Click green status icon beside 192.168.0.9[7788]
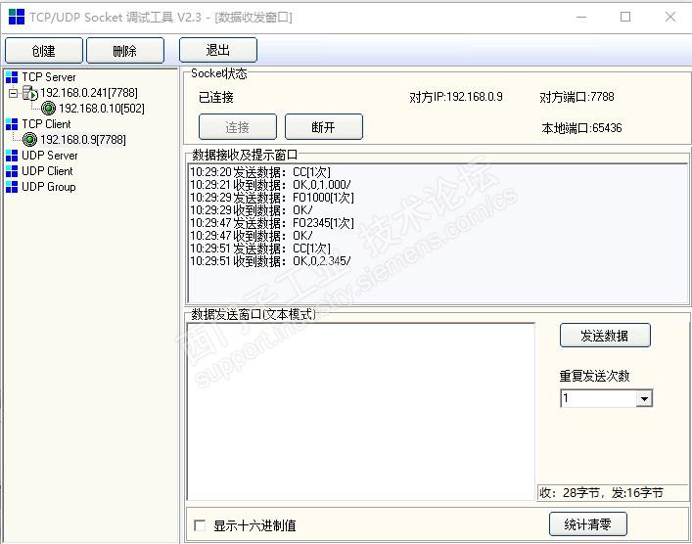The image size is (692, 544). pyautogui.click(x=29, y=139)
